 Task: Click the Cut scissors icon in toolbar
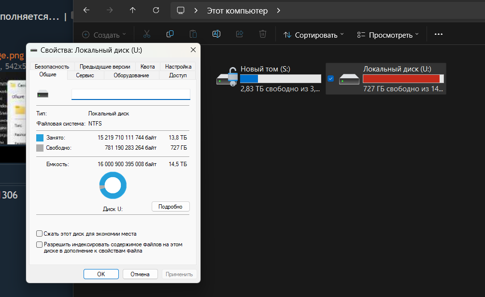(147, 34)
